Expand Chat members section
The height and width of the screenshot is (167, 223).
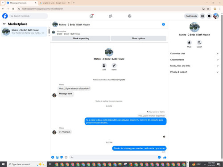(194, 60)
